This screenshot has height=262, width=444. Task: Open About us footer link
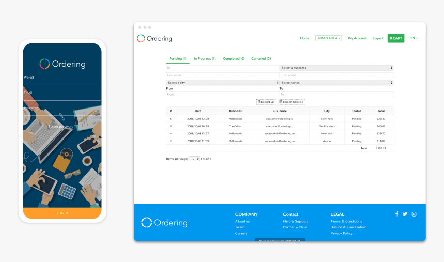click(242, 221)
